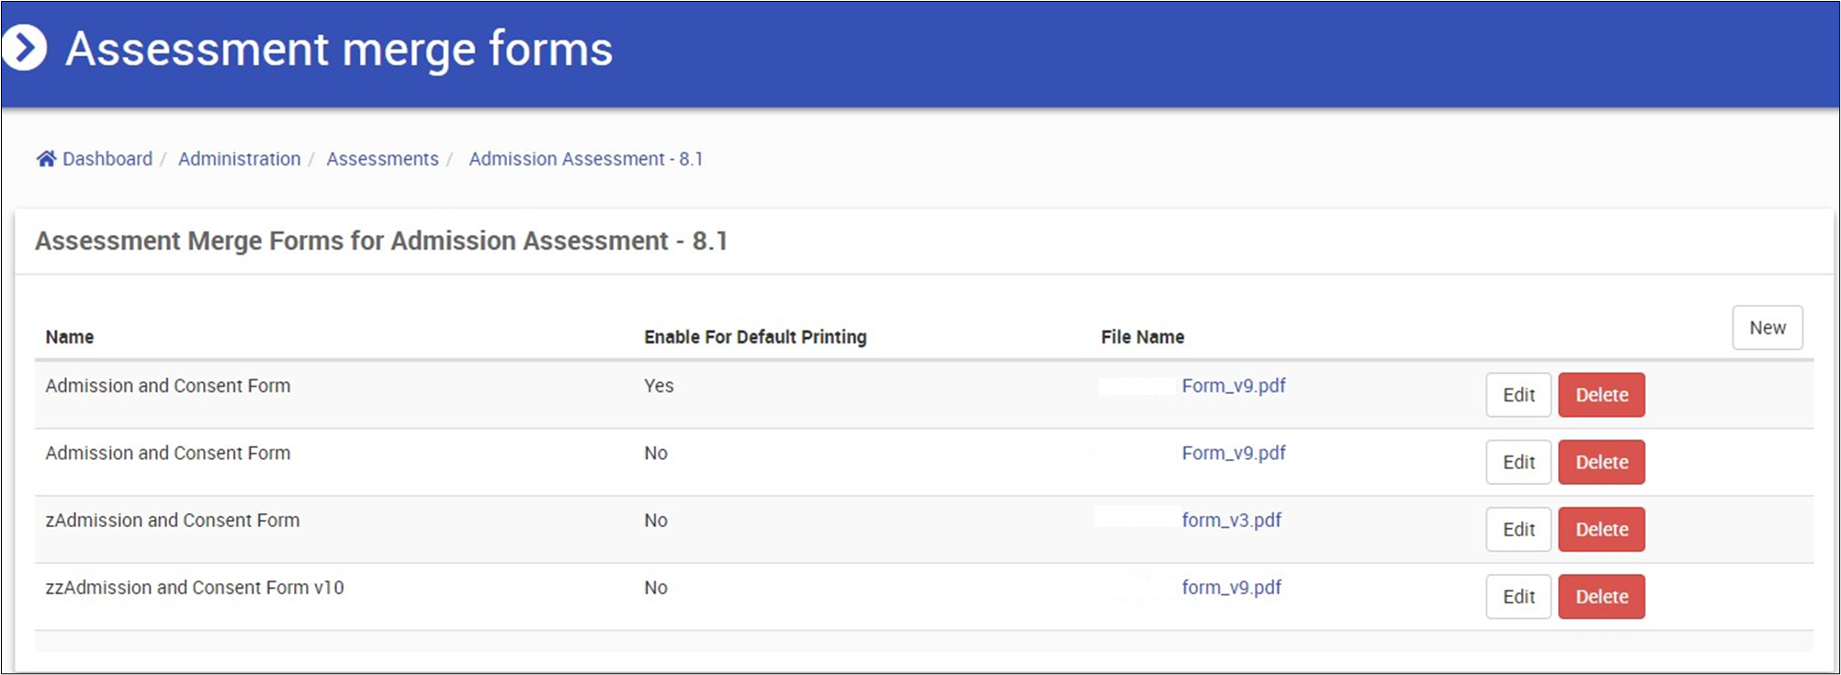Delete the zAdmission and Consent Form row
This screenshot has width=1841, height=675.
tap(1601, 529)
